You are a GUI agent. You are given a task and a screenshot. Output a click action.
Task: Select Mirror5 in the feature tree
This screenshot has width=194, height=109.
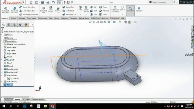[8, 66]
